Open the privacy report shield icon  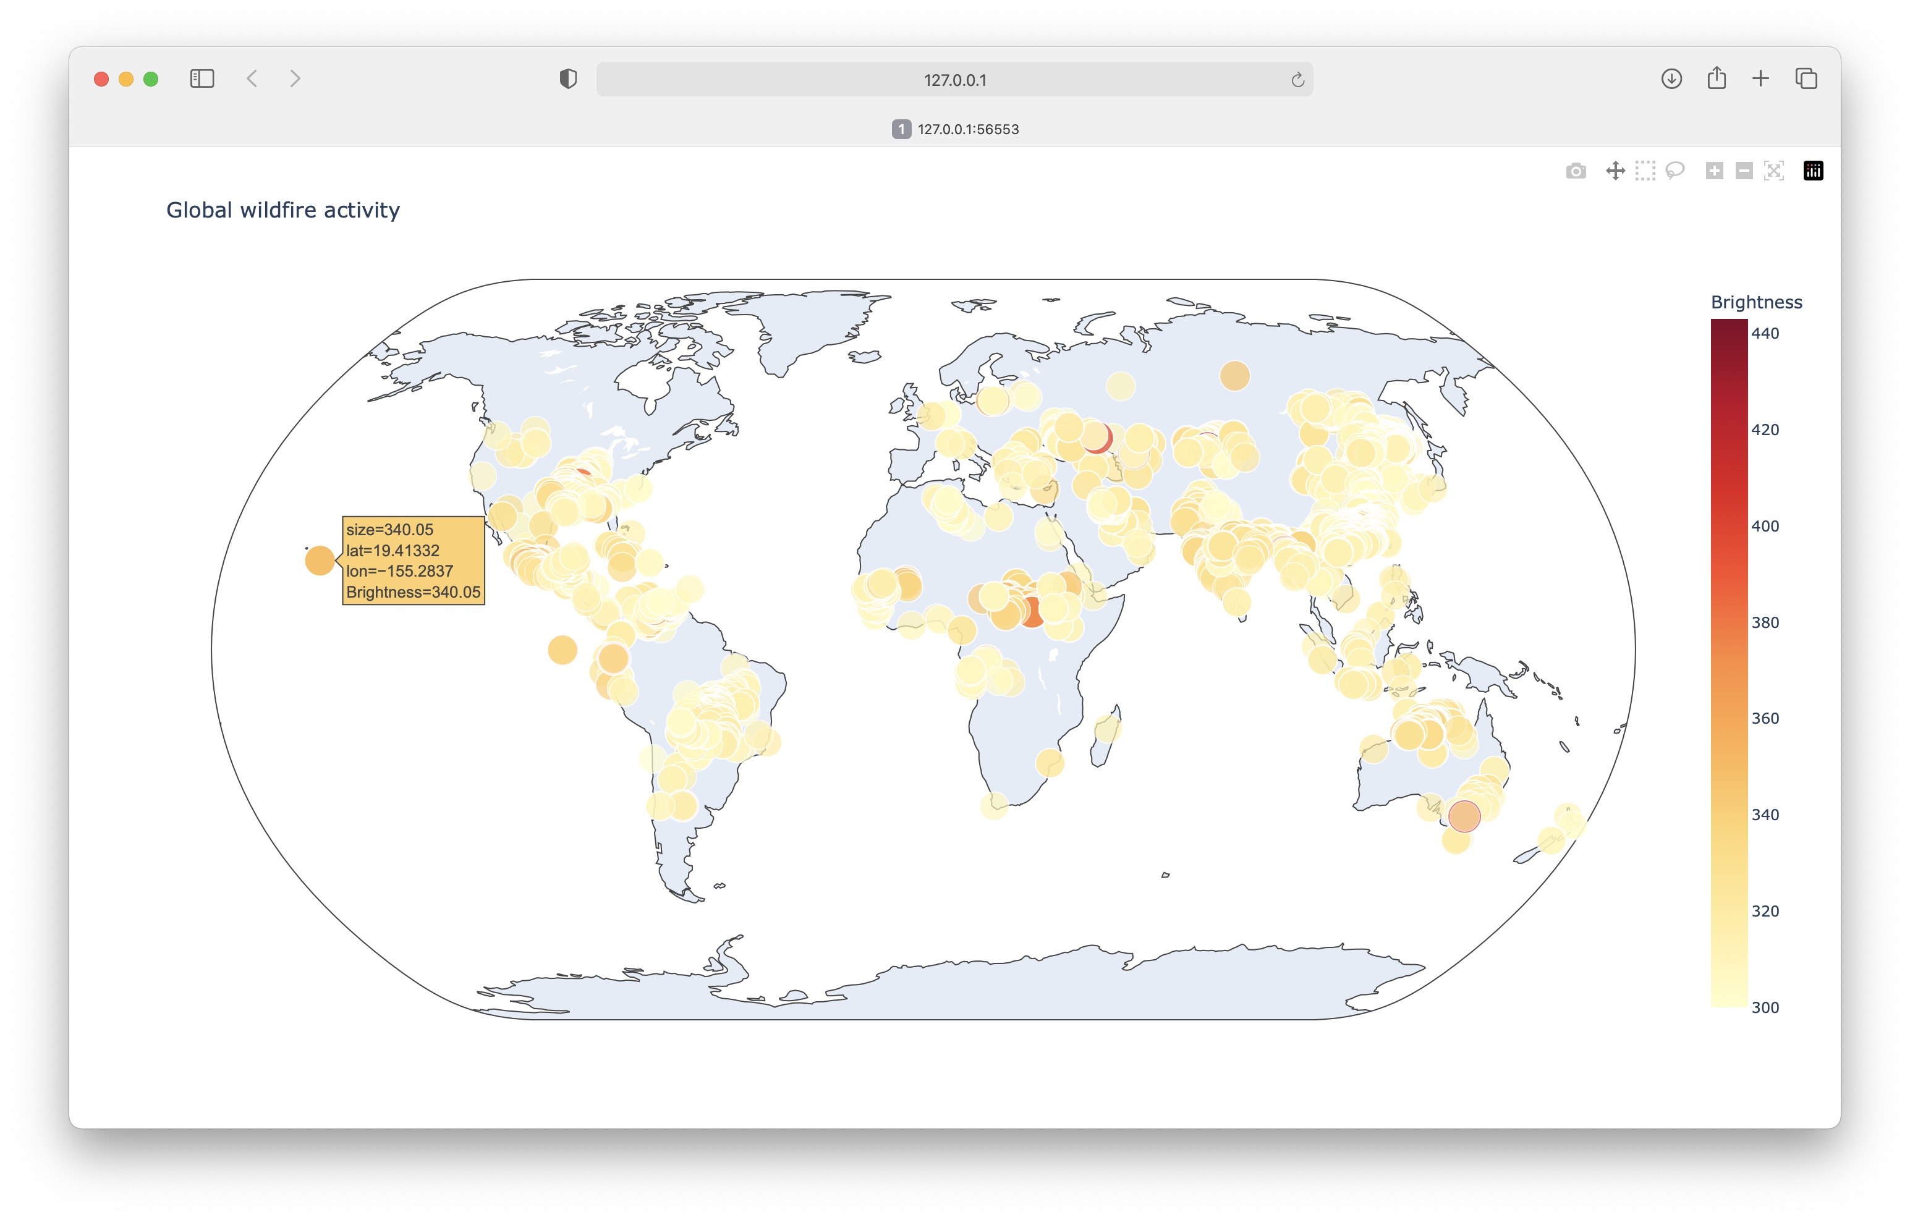pyautogui.click(x=568, y=78)
